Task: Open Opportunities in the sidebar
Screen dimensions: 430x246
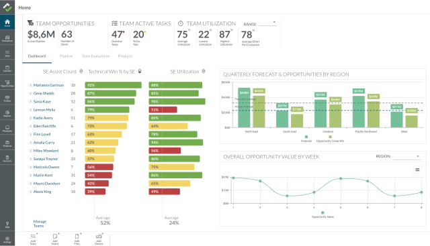Action: [7, 84]
